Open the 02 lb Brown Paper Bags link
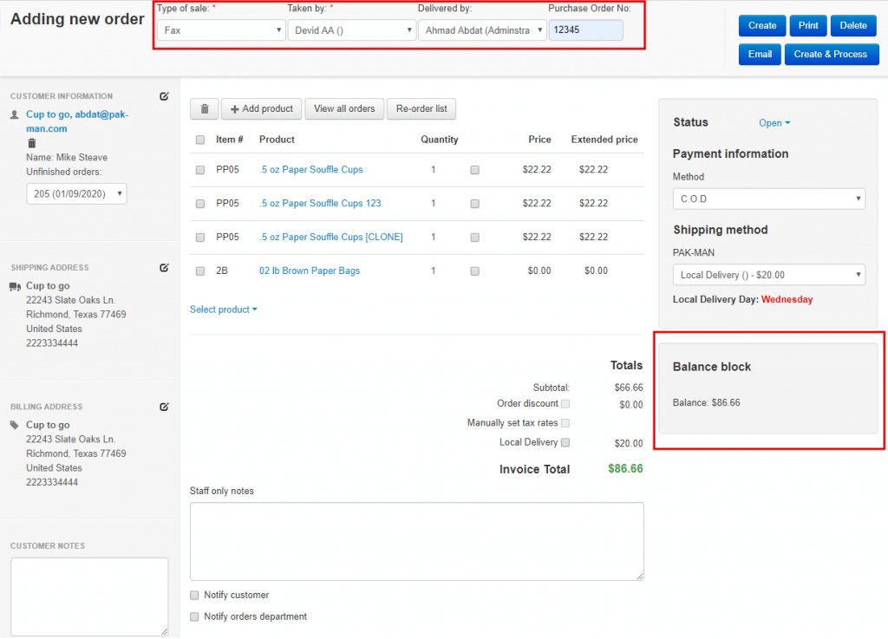888x639 pixels. (x=310, y=271)
